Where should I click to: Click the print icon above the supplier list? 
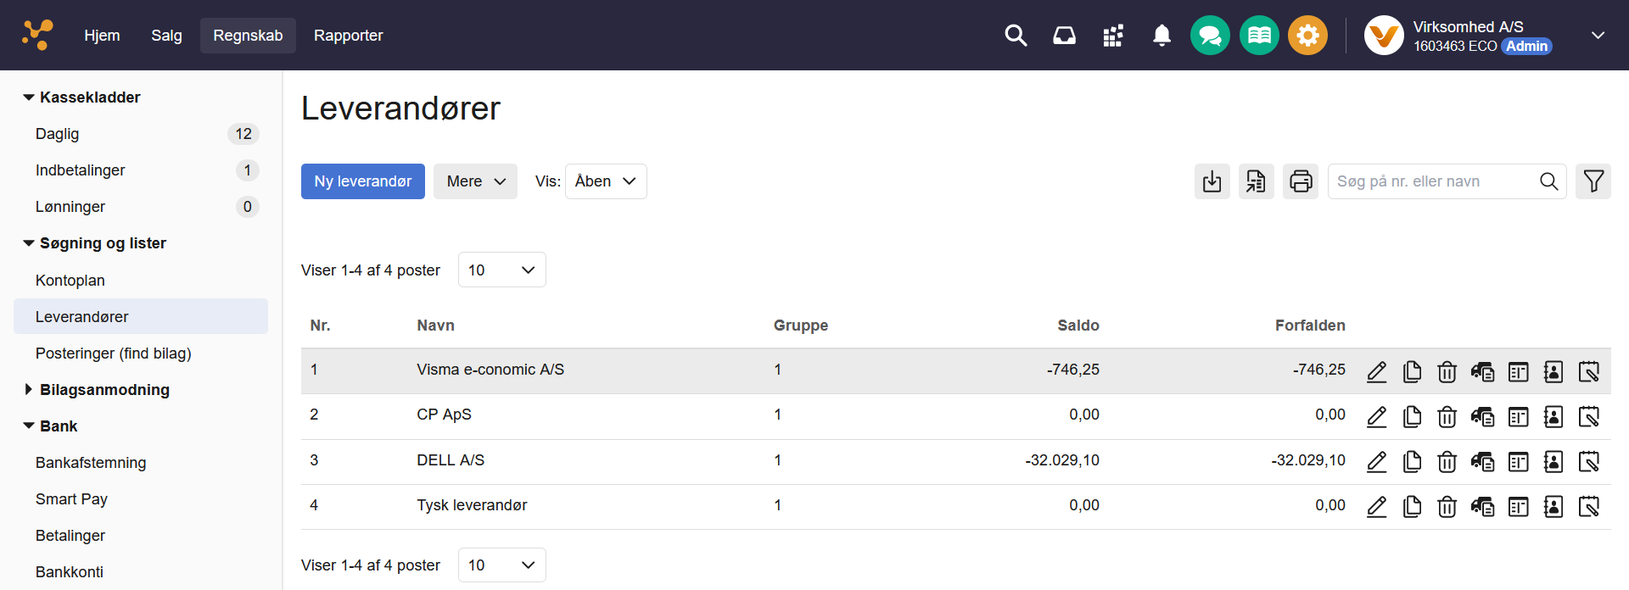(1300, 181)
